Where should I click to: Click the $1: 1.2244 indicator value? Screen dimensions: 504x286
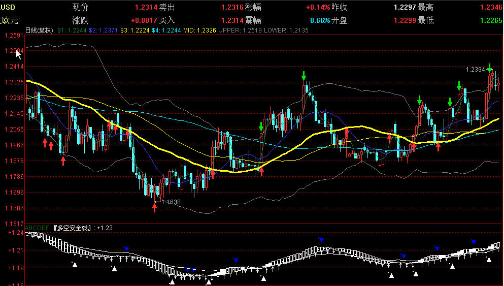point(72,30)
